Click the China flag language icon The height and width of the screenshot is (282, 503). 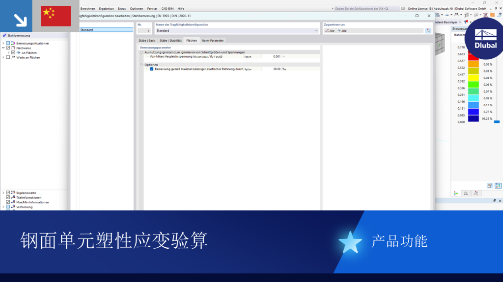click(x=56, y=16)
